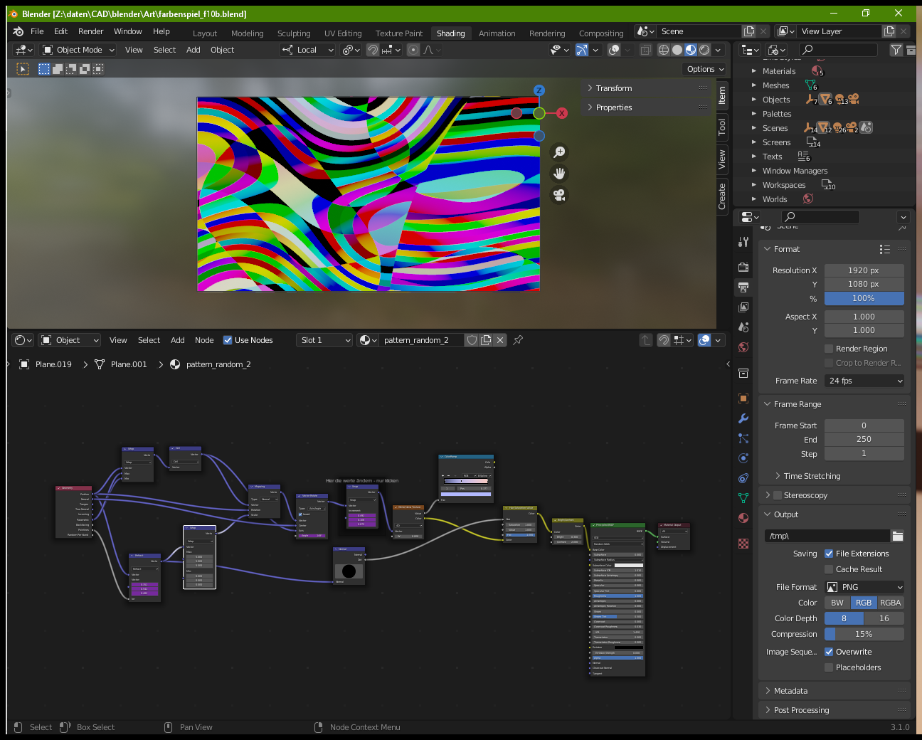Expand the Frame Rate dropdown
This screenshot has height=740, width=922.
coord(864,381)
